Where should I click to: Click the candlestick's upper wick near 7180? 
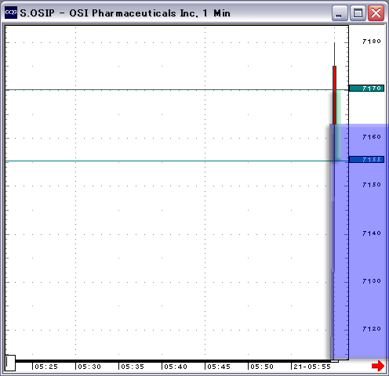(x=334, y=54)
